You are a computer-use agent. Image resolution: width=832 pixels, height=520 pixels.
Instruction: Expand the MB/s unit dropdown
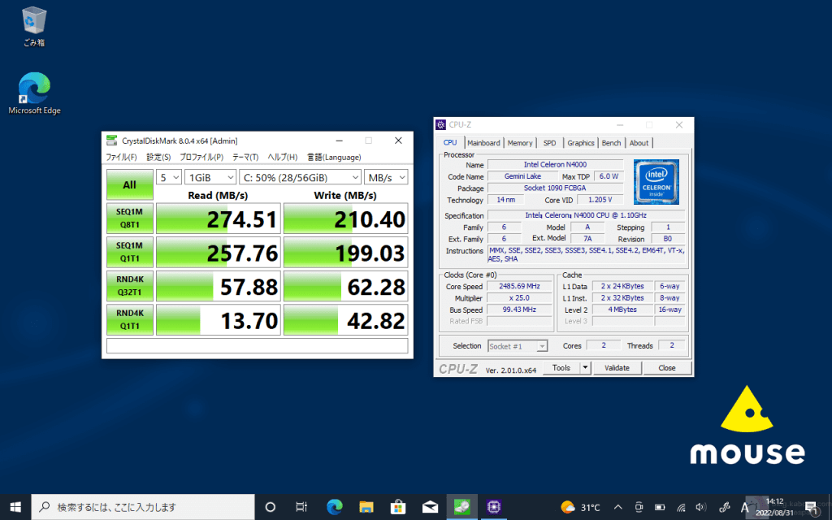386,177
